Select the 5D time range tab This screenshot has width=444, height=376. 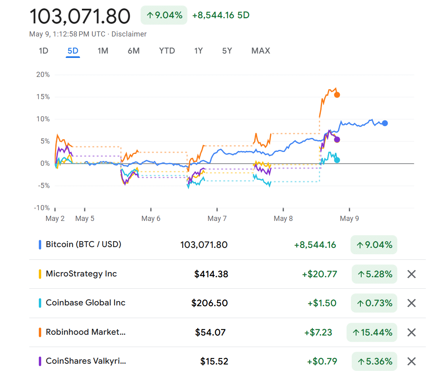[x=73, y=51]
